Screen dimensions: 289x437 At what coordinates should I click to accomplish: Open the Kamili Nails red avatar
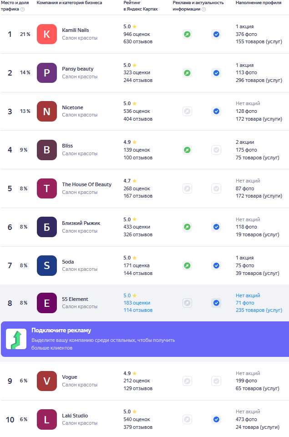(x=47, y=34)
